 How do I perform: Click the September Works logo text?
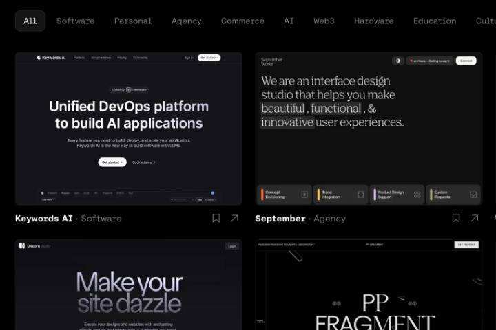(x=271, y=62)
